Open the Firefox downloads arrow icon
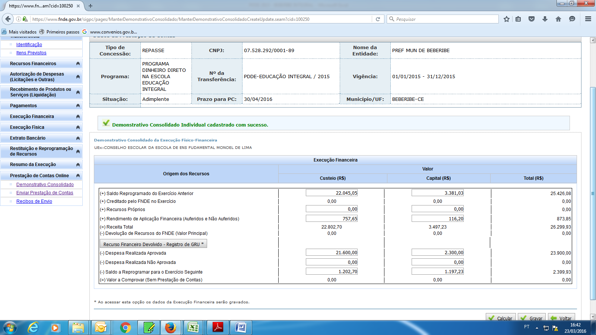596x335 pixels. tap(545, 19)
